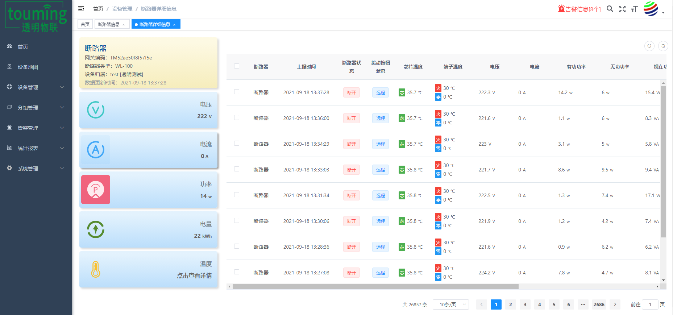This screenshot has width=673, height=315.
Task: Toggle the select-all checkbox in table header
Action: 237,66
